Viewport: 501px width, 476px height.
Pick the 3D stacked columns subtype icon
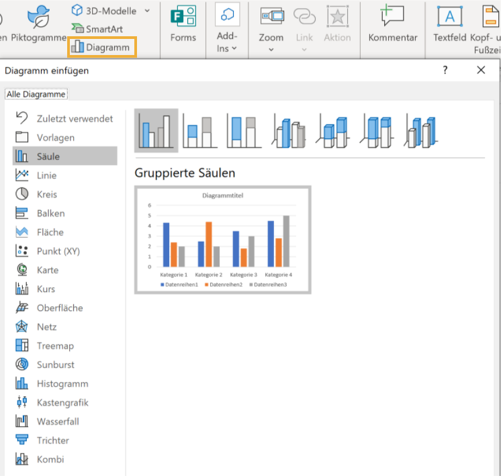[332, 132]
